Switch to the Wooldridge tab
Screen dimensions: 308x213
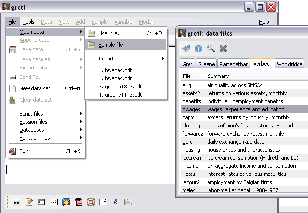pos(289,64)
